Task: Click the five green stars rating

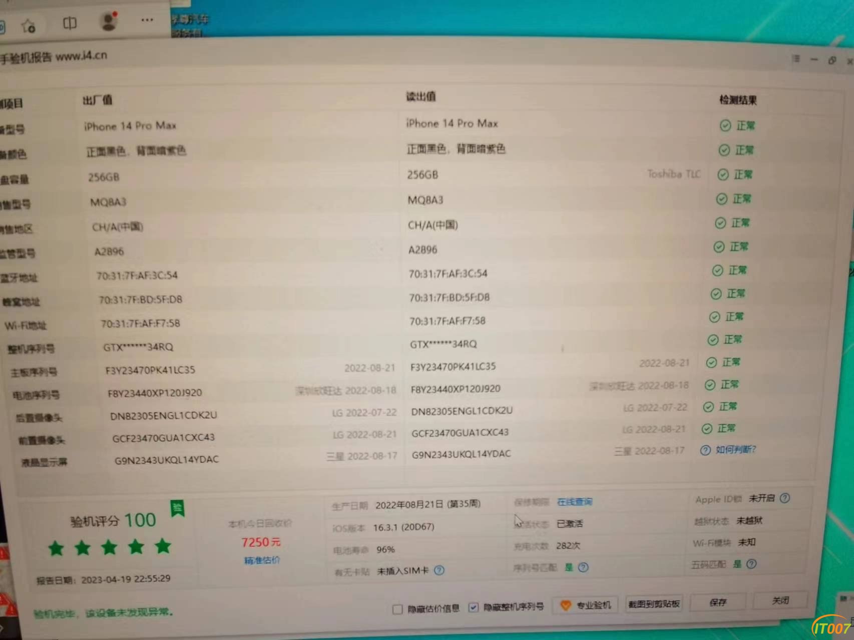Action: click(x=109, y=547)
